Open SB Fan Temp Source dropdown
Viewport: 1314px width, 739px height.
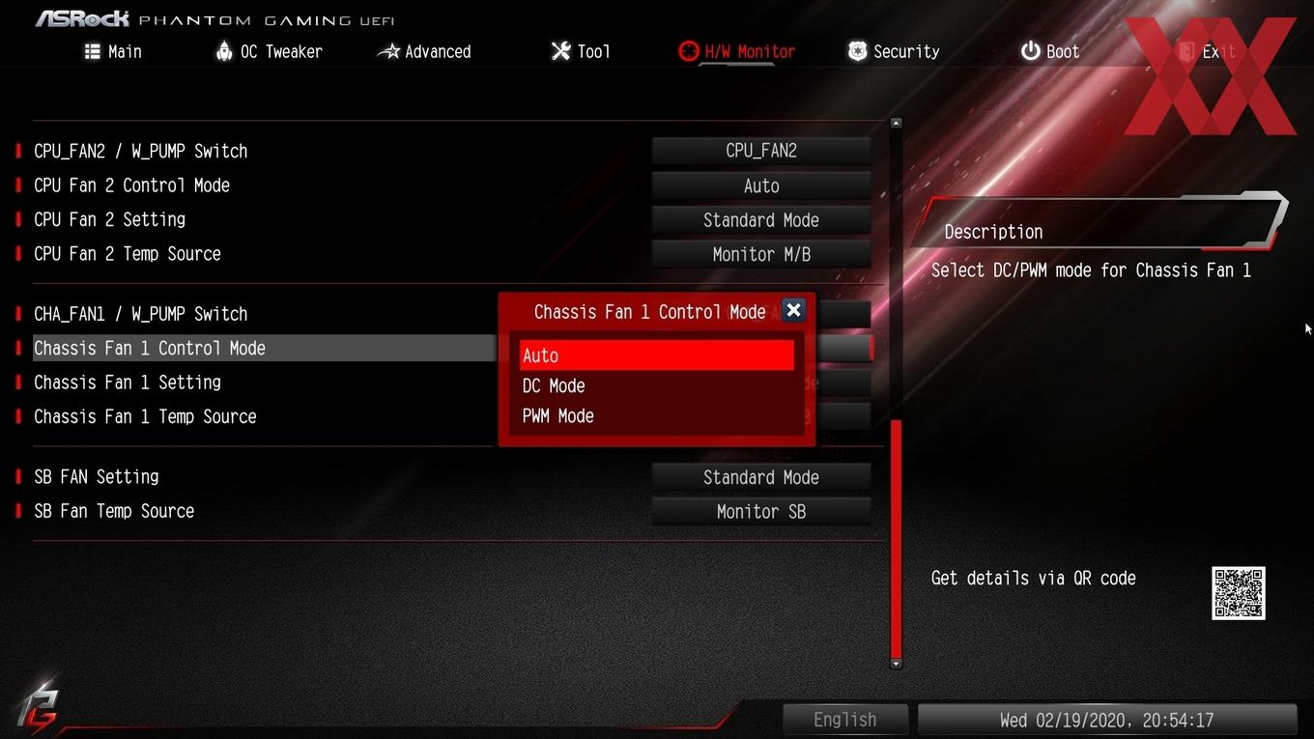click(761, 512)
